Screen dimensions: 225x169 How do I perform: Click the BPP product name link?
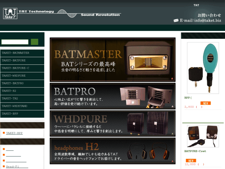coord(188,98)
